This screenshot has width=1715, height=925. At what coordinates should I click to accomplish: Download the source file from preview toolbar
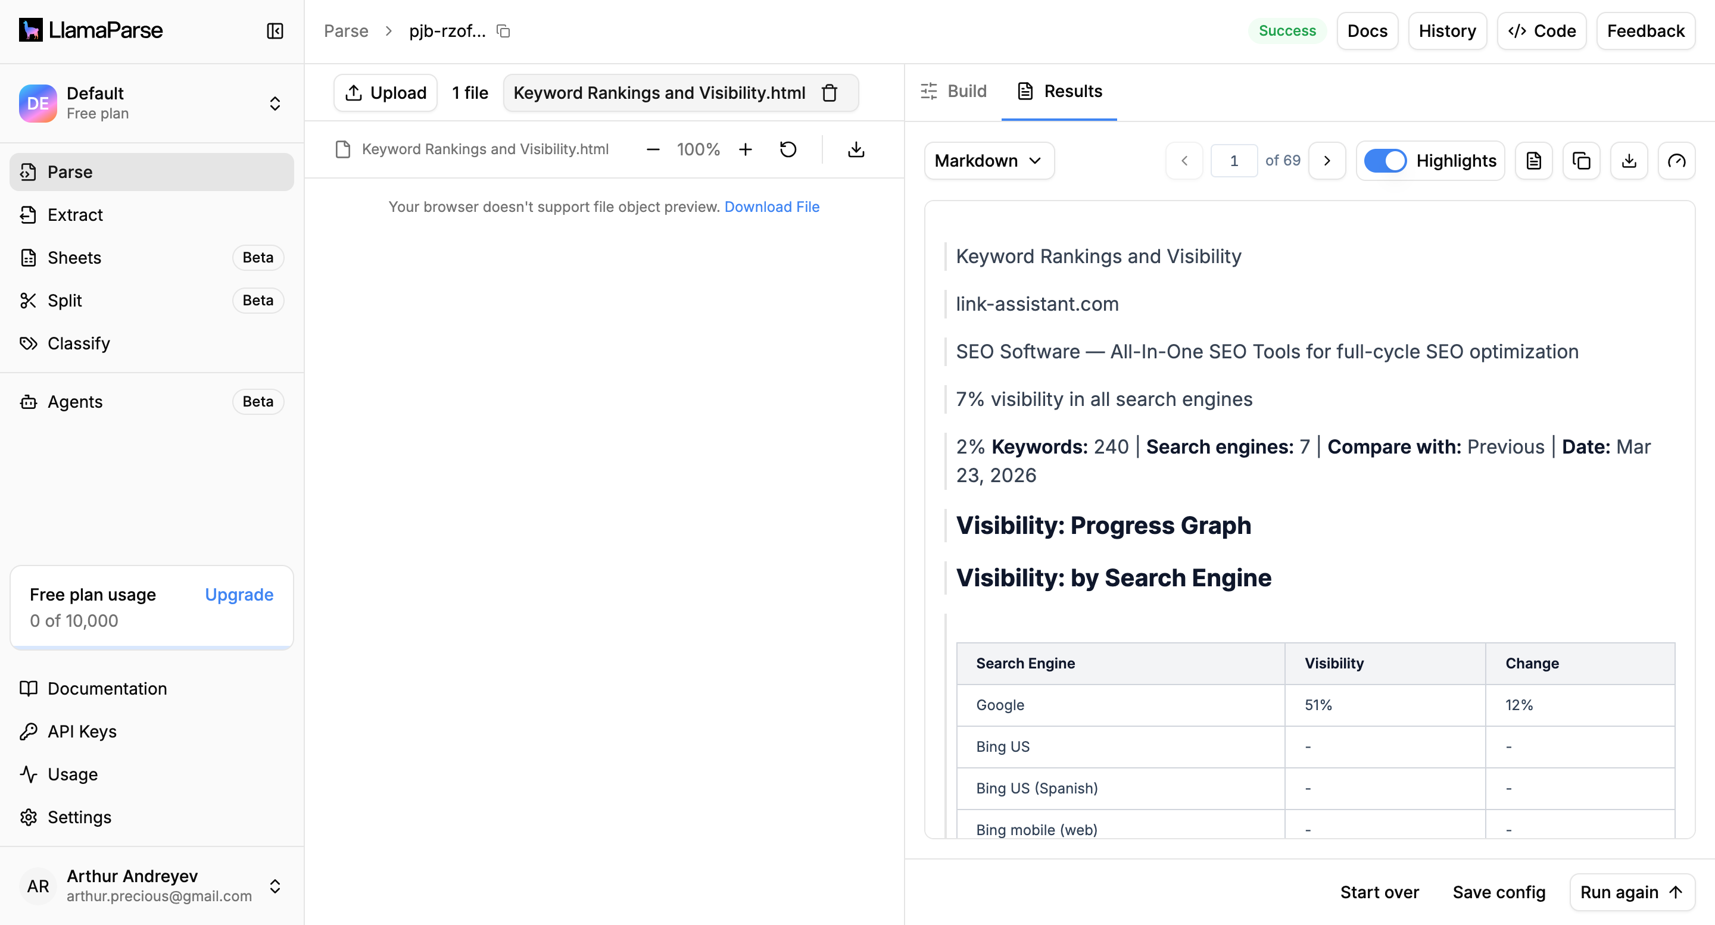(856, 149)
